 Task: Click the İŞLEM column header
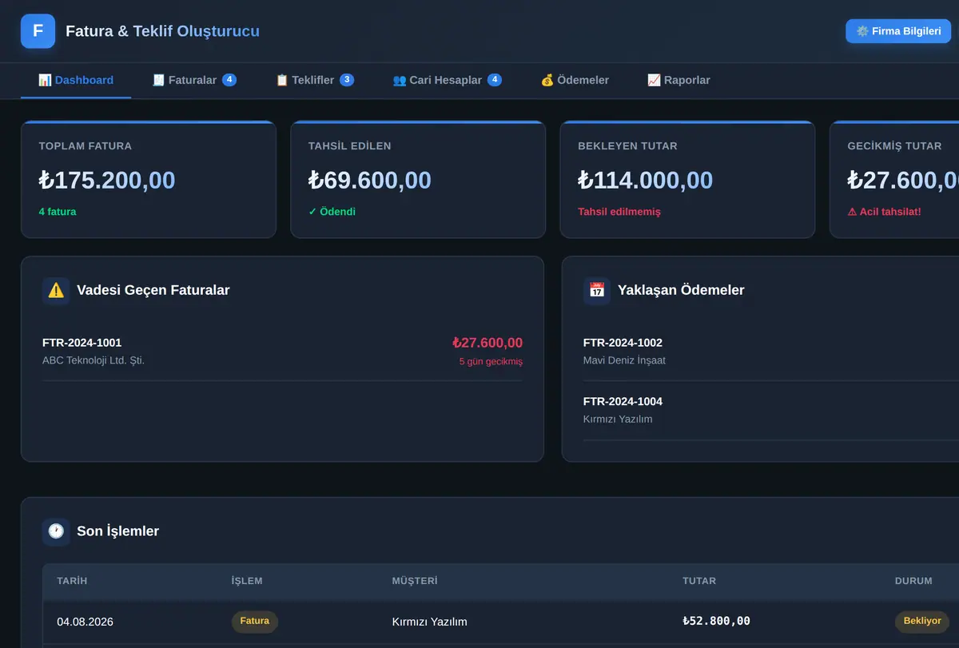coord(247,581)
